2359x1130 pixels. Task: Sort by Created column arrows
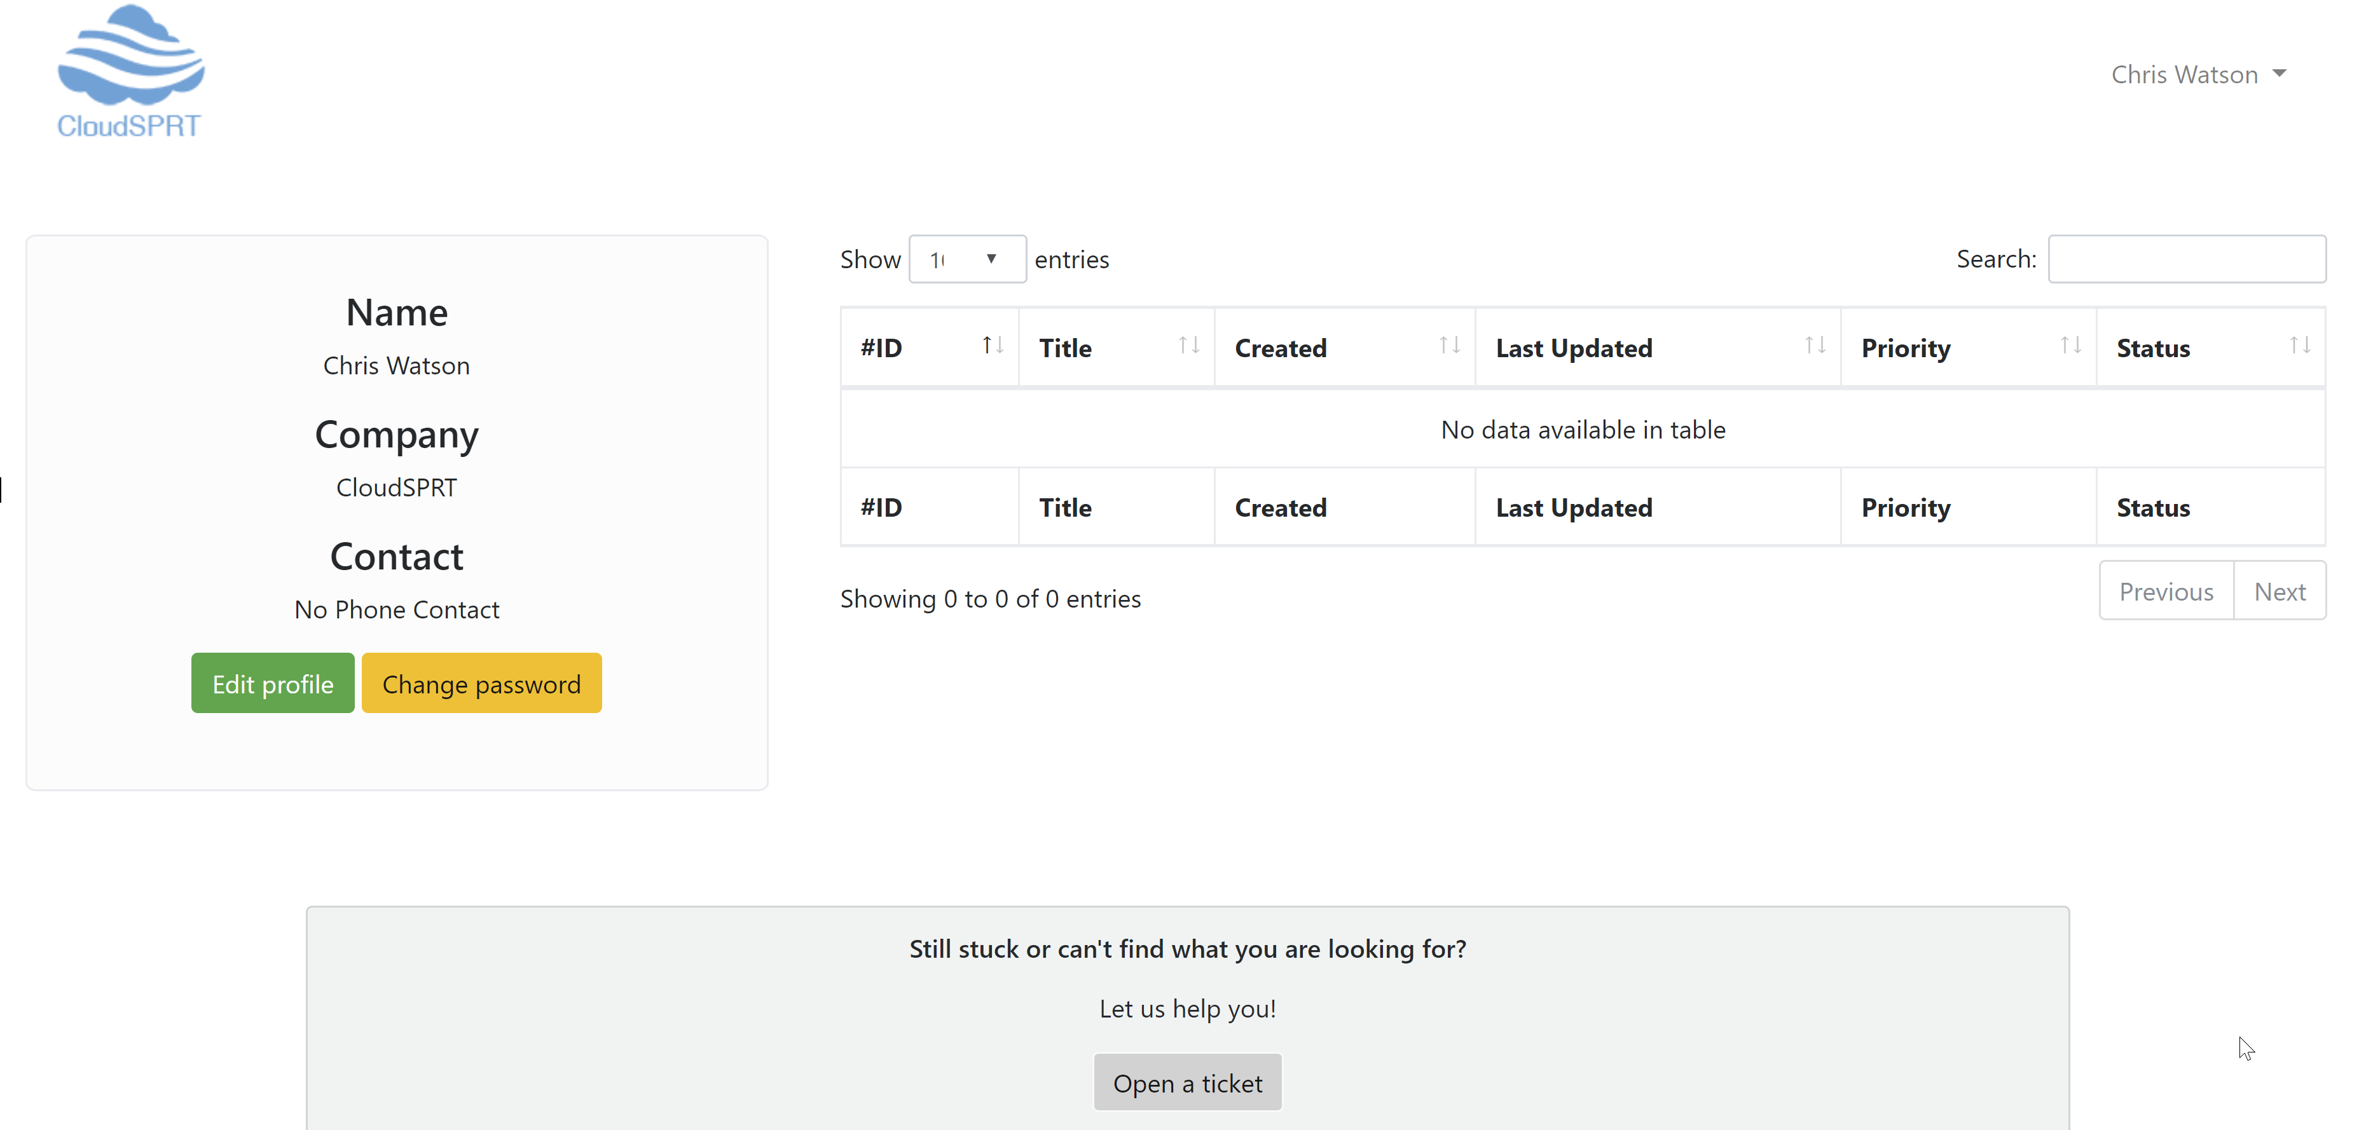pos(1448,346)
